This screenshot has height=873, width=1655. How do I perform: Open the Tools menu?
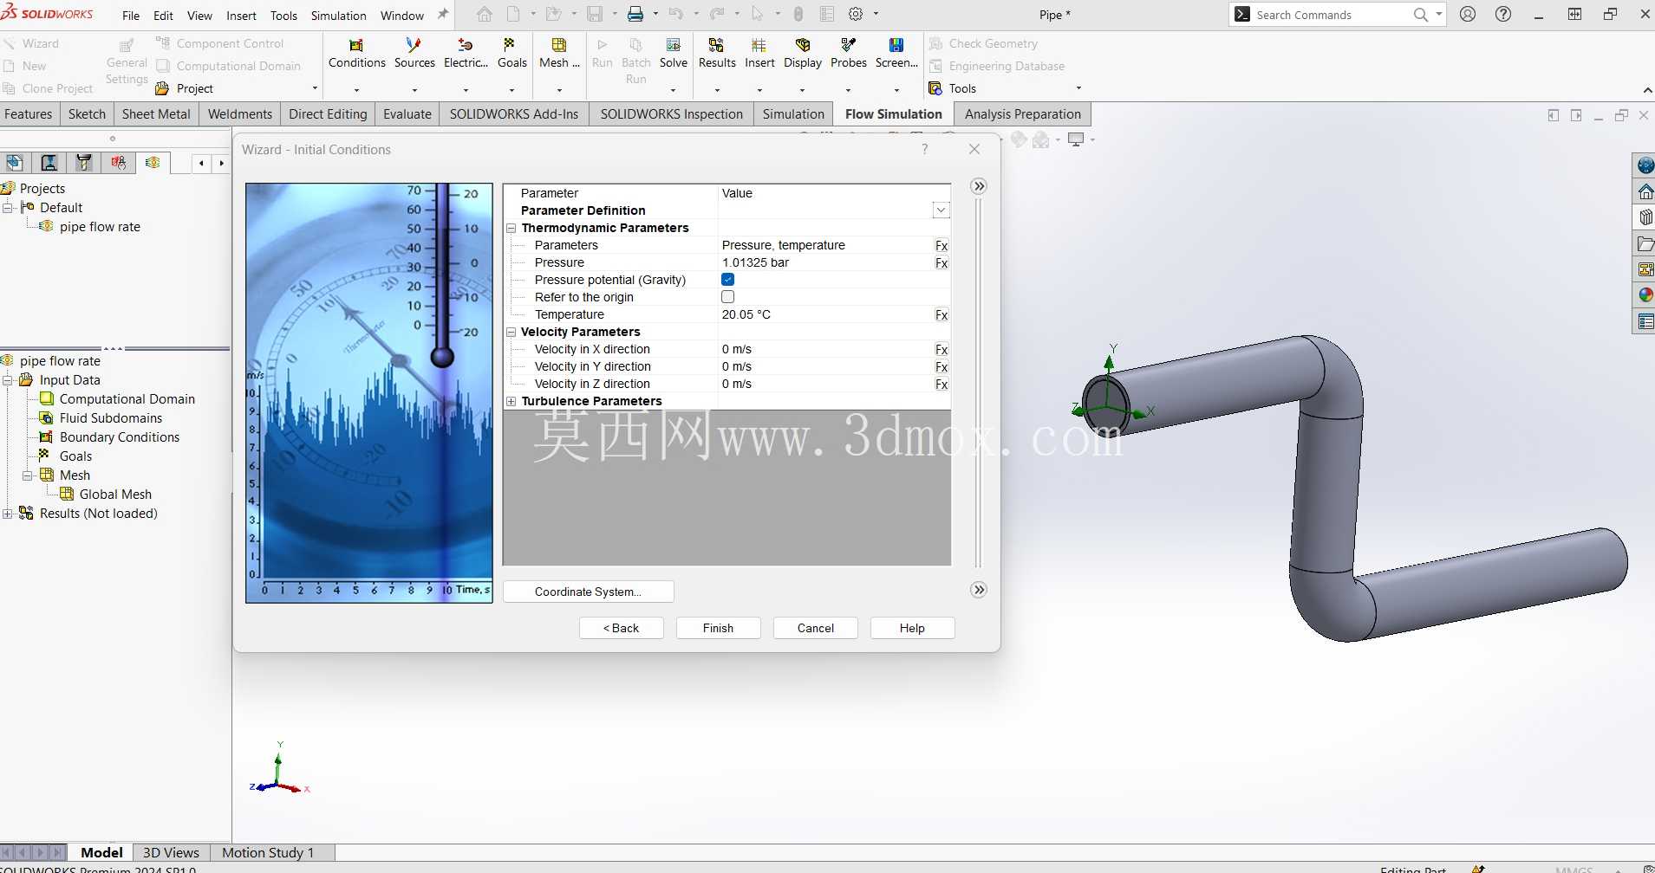pyautogui.click(x=283, y=16)
